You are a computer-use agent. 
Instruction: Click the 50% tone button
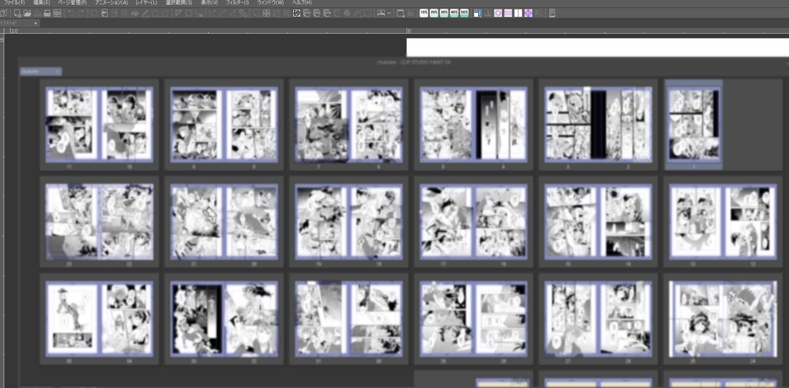464,13
